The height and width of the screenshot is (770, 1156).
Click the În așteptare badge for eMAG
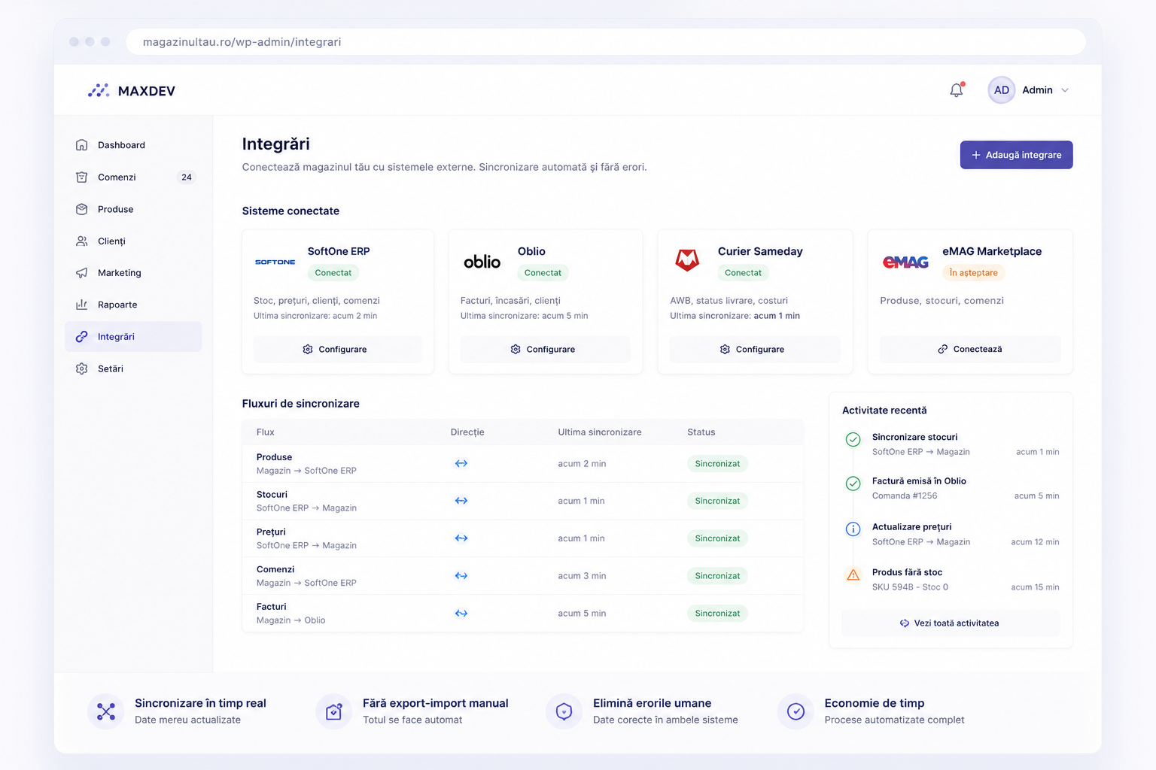(x=973, y=273)
